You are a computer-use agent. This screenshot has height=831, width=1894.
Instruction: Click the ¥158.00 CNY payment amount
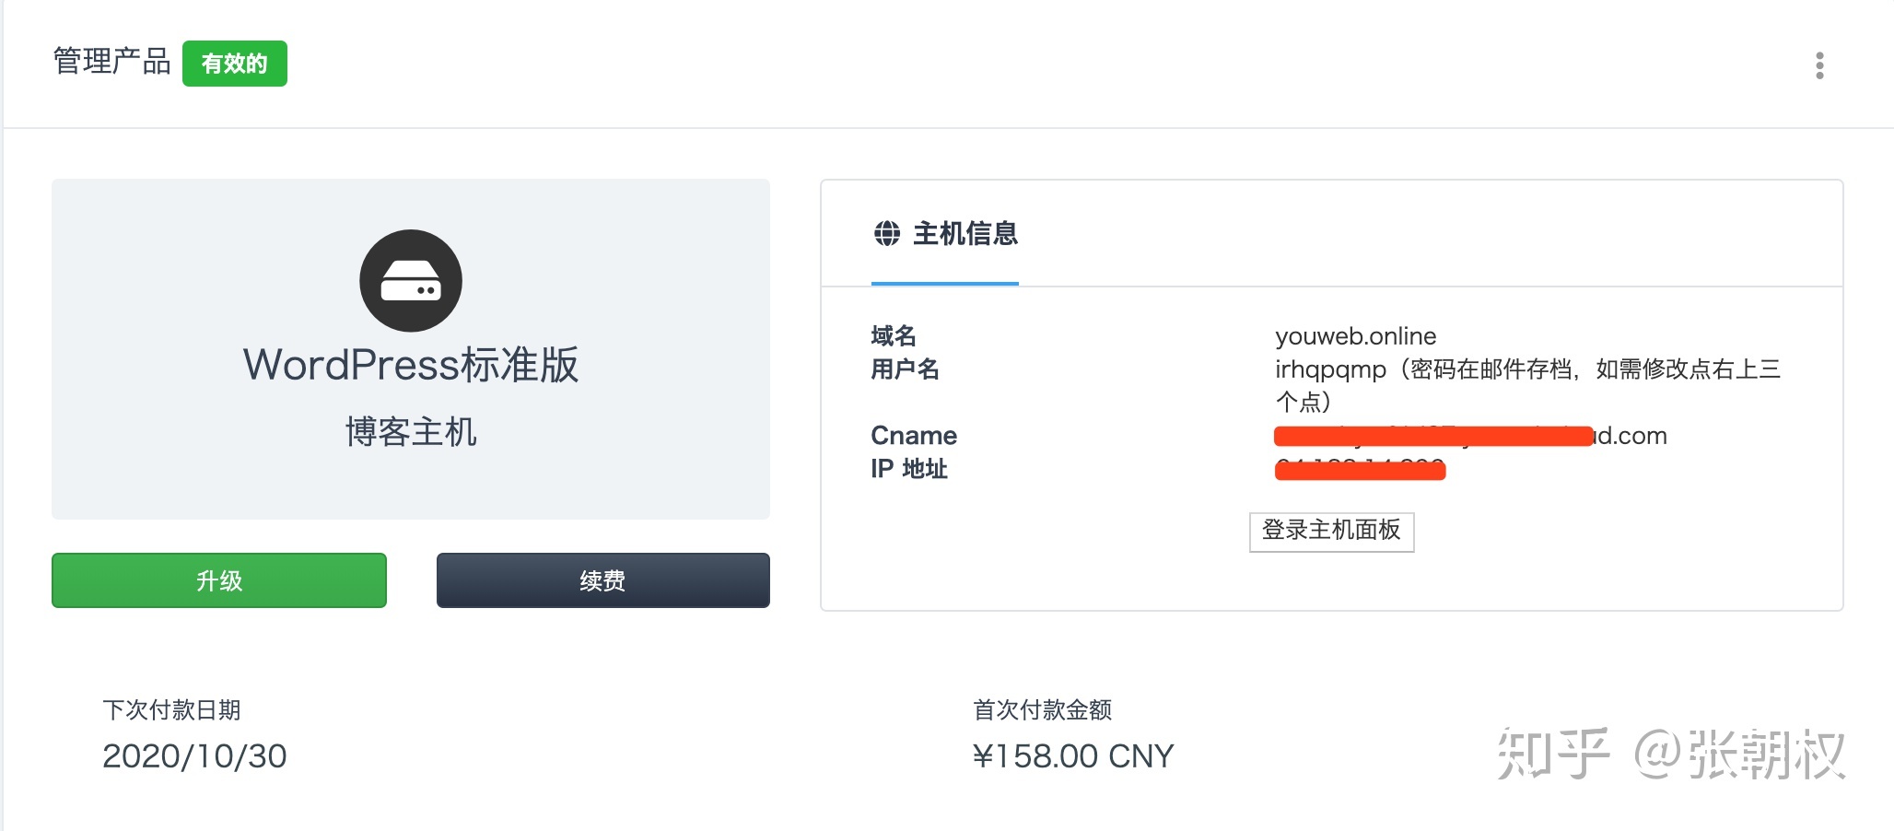point(1074,755)
